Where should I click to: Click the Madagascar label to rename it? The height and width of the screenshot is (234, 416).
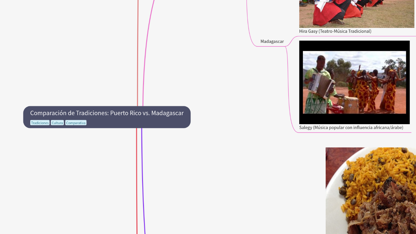coord(272,41)
